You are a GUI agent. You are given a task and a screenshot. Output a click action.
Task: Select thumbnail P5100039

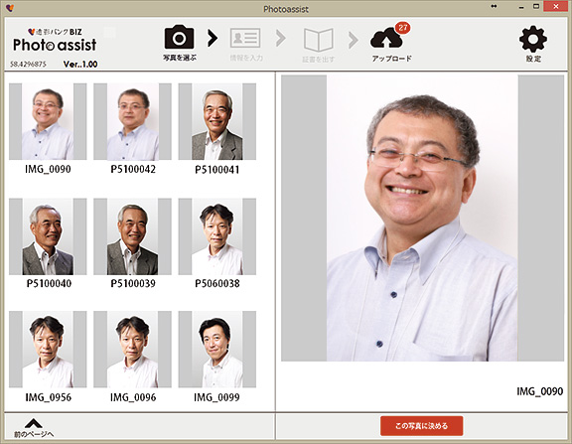tap(132, 236)
